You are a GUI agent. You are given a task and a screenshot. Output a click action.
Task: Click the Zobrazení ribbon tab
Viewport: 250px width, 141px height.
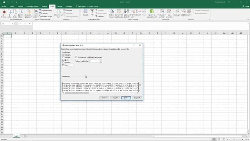[69, 7]
